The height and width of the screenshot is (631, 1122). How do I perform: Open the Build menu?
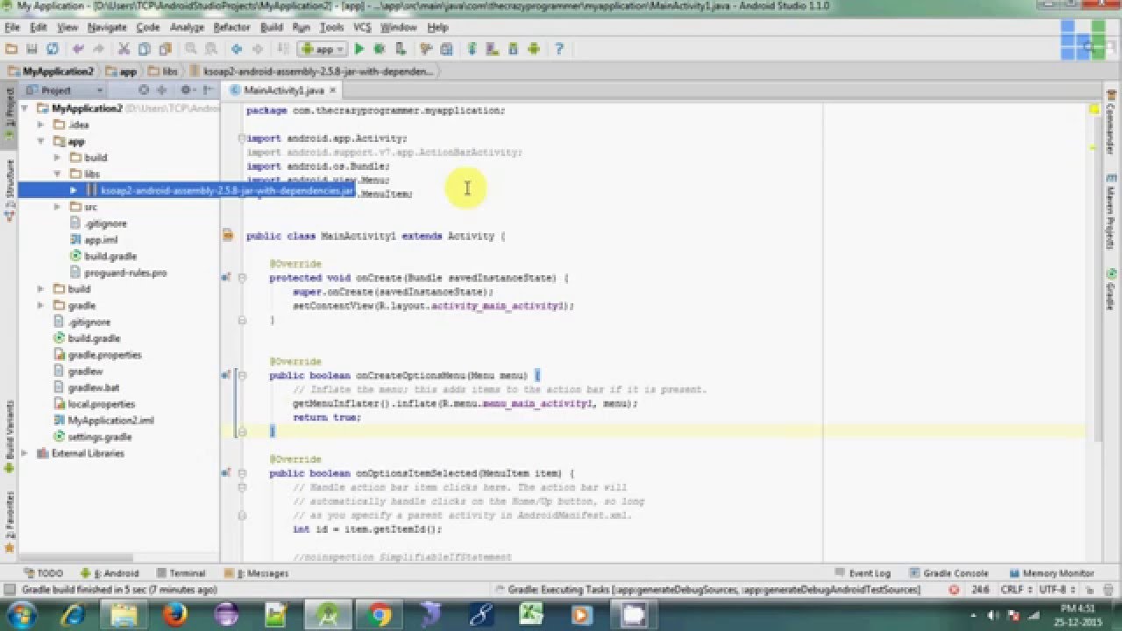click(272, 27)
